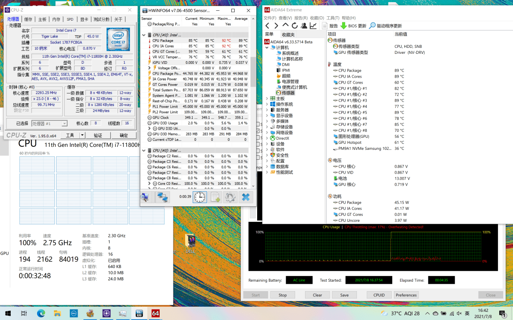
Task: Open File Explorer from the taskbar
Action: 57,314
